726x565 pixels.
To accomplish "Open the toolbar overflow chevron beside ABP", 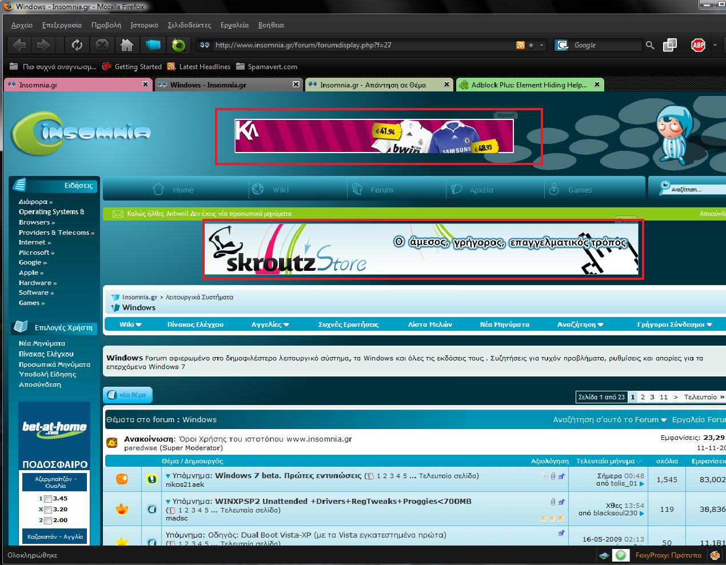I will [715, 45].
